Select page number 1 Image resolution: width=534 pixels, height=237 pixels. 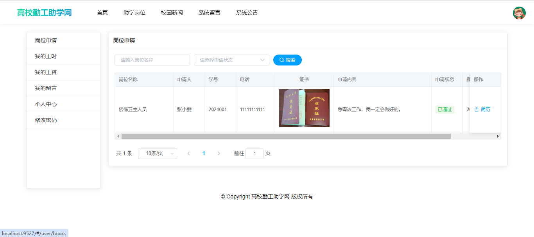pyautogui.click(x=204, y=154)
